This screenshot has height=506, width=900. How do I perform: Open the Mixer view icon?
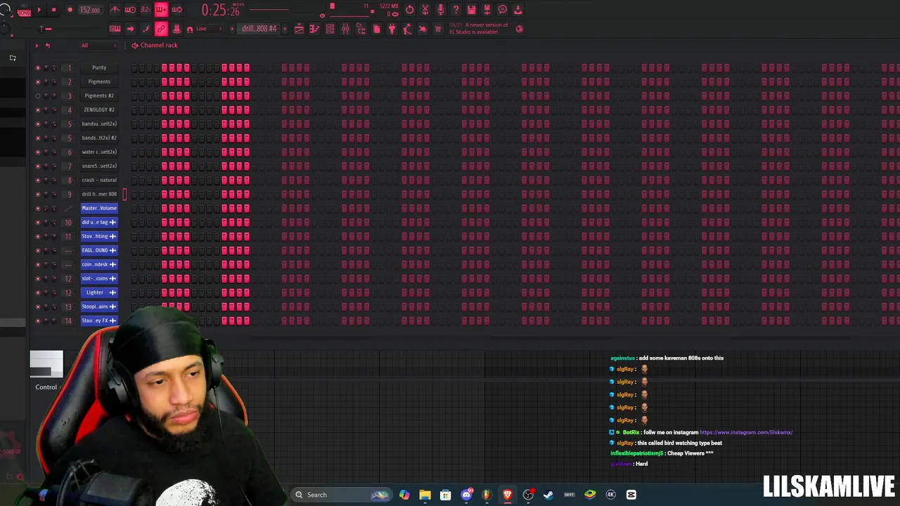[x=345, y=29]
